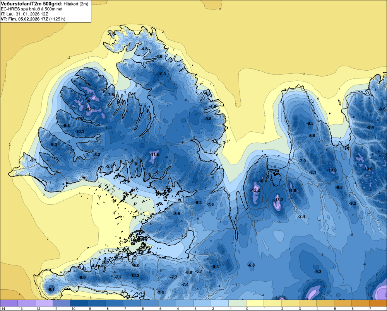This screenshot has height=311, width=387.
Task: Click the -7.9 temperature value on map
Action: point(302,161)
